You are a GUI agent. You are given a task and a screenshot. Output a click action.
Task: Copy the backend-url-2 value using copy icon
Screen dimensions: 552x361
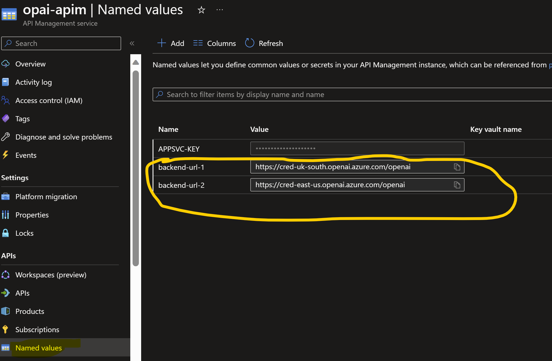[457, 185]
